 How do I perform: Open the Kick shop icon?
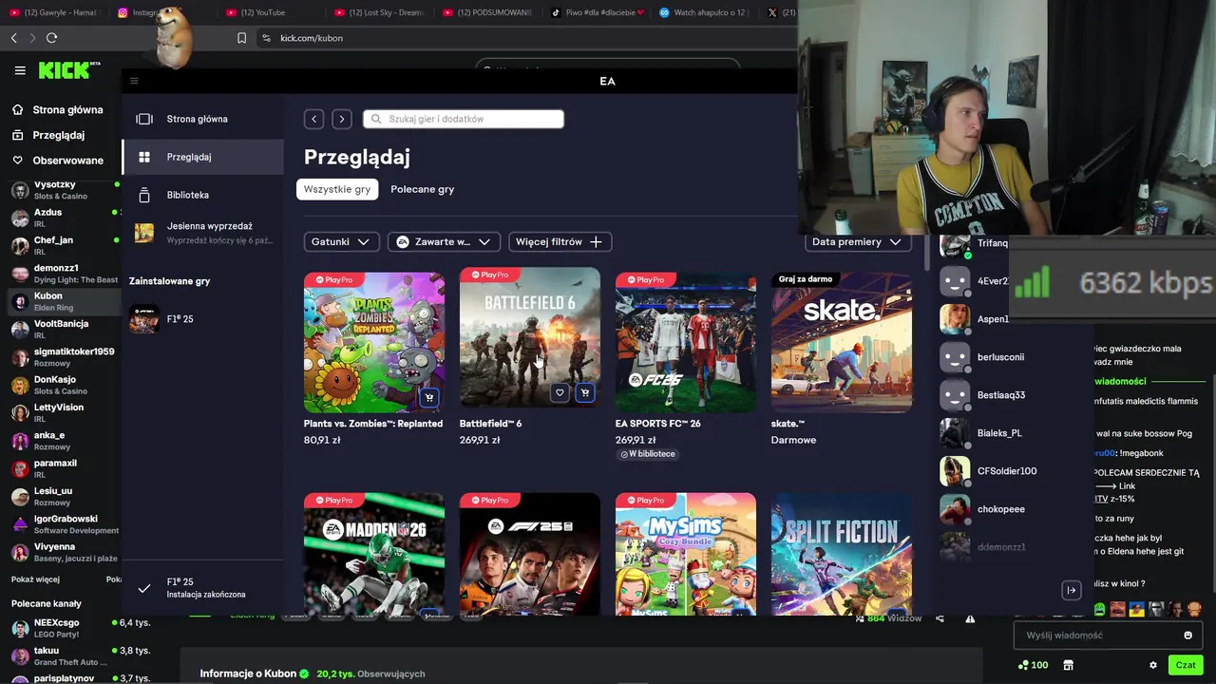(1068, 665)
